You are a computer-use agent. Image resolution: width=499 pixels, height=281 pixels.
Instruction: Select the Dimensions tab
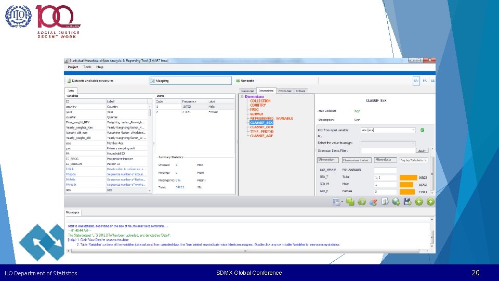tap(266, 91)
